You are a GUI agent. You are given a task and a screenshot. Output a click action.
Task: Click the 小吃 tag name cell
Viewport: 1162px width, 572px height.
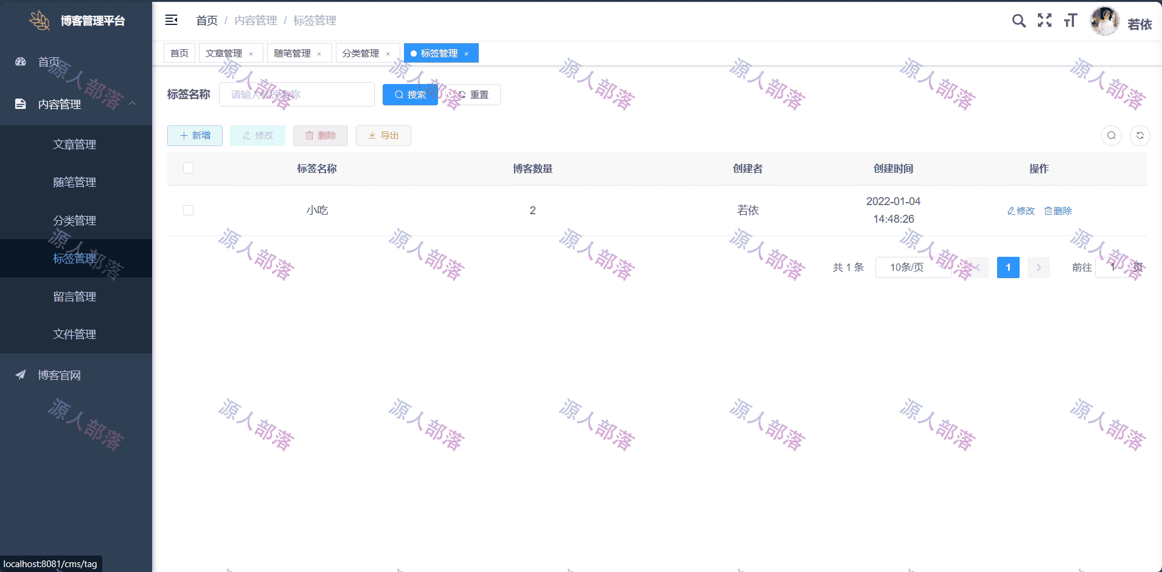pos(317,210)
